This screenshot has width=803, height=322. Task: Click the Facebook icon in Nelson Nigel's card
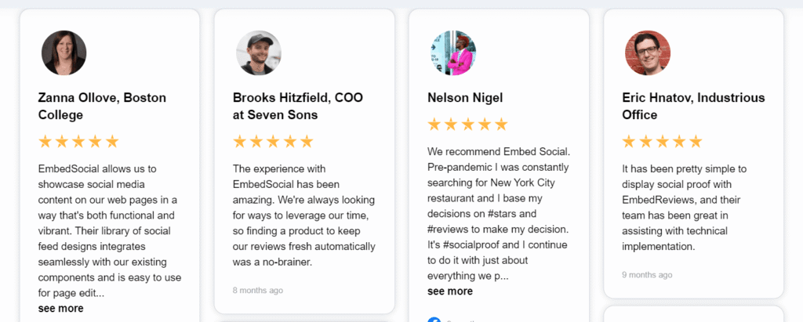click(x=434, y=320)
